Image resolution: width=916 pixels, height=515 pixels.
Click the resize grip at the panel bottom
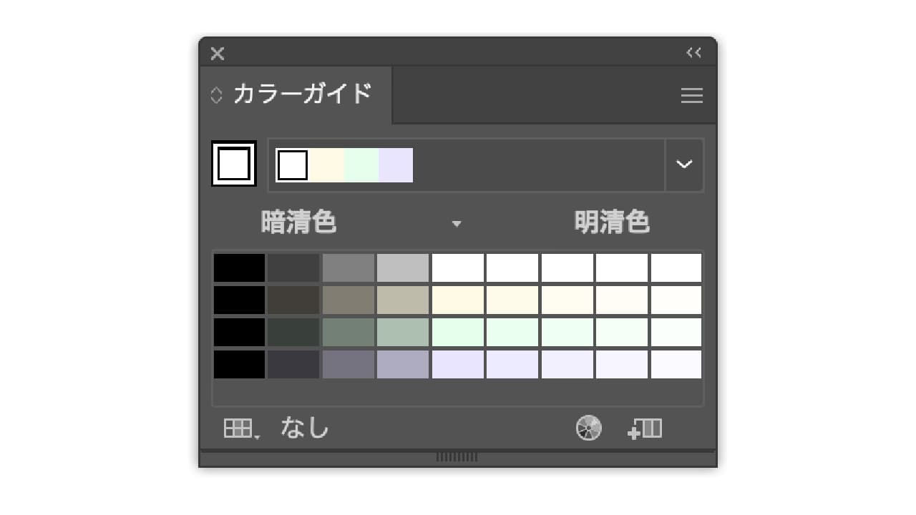[457, 456]
